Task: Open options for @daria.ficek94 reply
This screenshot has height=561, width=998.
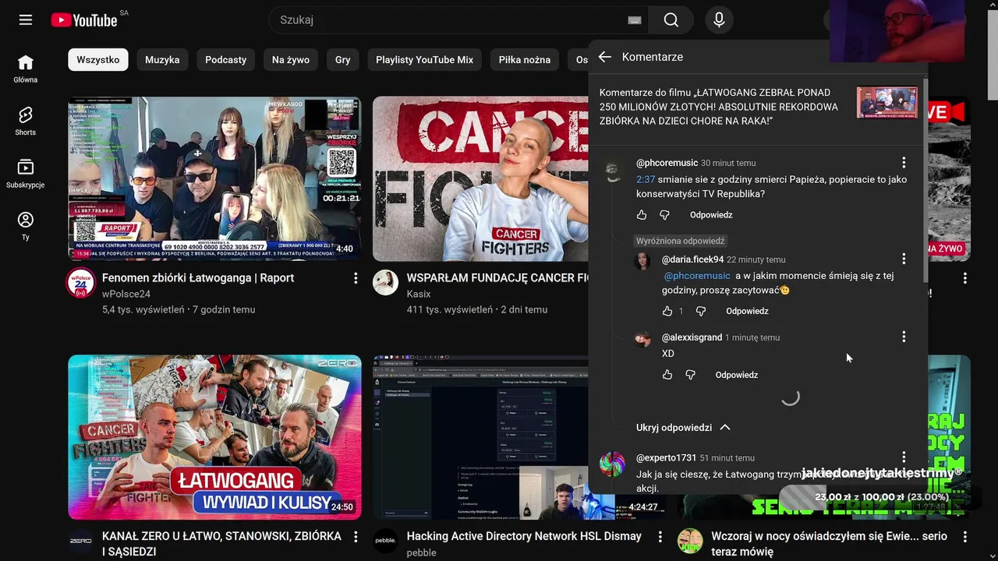Action: 904,259
